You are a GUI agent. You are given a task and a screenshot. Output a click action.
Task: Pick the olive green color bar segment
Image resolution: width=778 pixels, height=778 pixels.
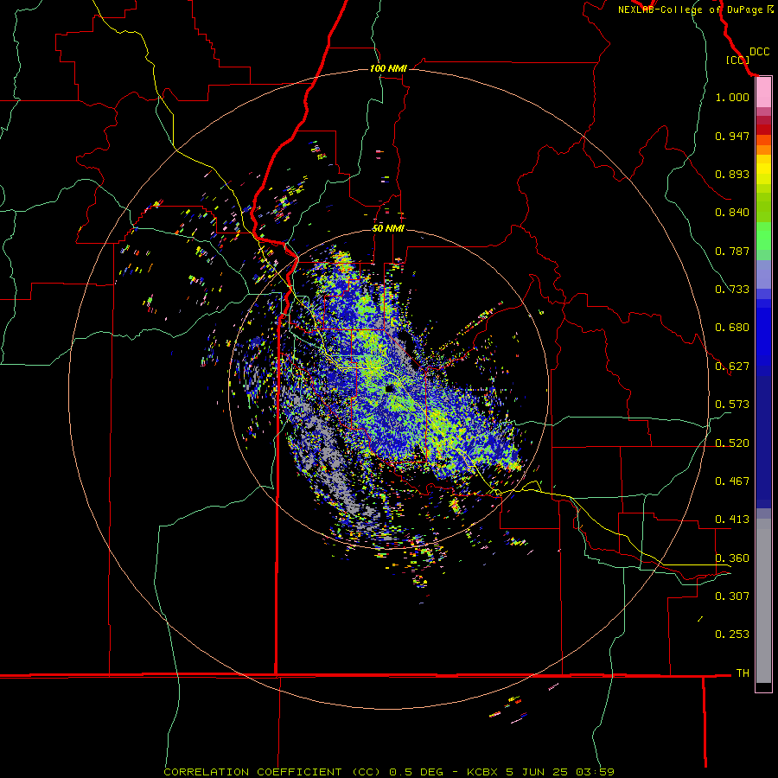point(763,207)
